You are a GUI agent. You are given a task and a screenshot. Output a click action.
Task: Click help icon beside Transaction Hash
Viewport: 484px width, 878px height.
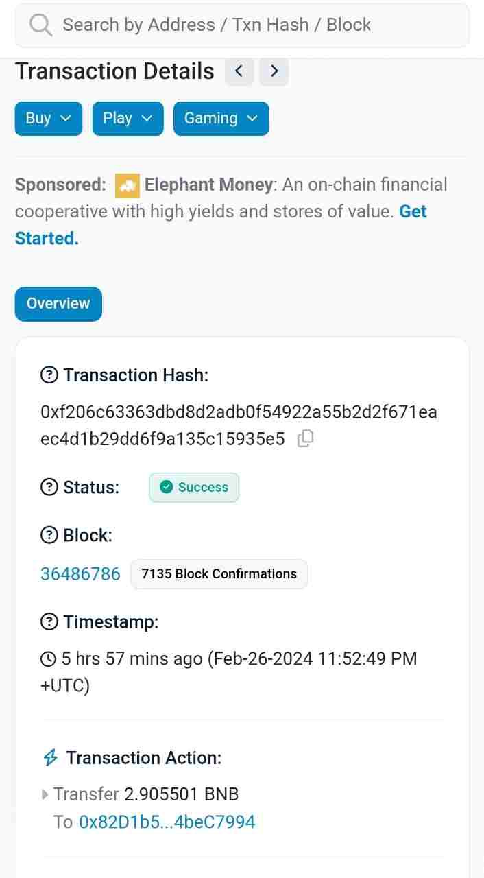[49, 375]
